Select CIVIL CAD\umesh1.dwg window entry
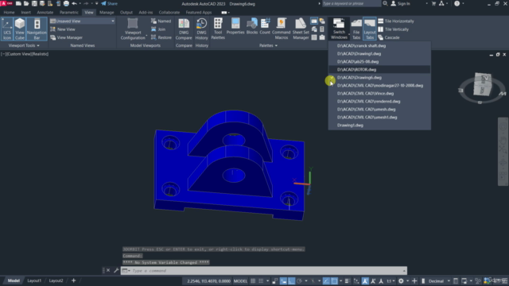The width and height of the screenshot is (509, 286). (x=379, y=117)
